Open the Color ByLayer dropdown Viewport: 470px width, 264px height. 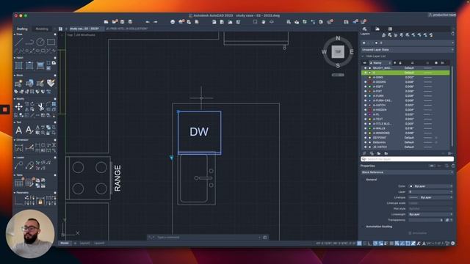[430, 186]
